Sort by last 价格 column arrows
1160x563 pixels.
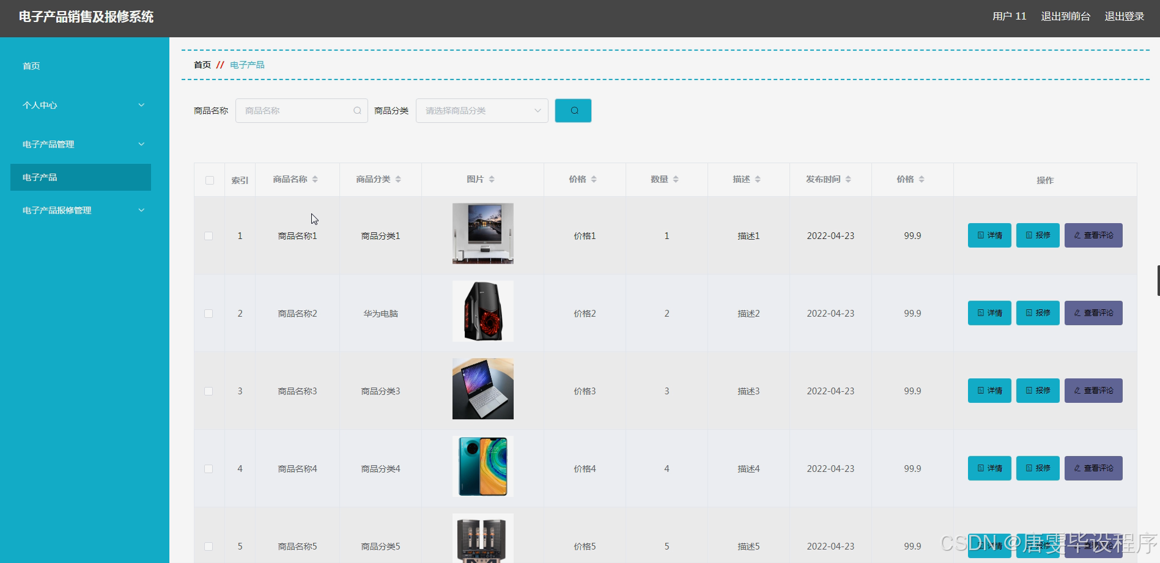click(x=922, y=179)
